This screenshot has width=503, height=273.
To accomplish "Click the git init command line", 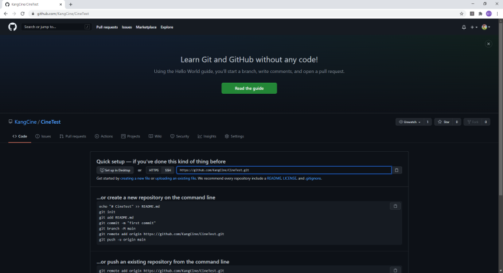I will click(x=107, y=212).
